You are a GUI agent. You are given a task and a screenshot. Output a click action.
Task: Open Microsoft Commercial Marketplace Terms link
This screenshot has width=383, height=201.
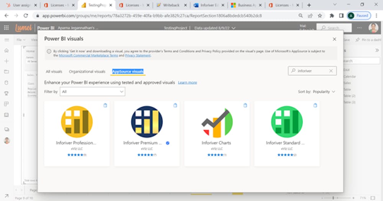click(88, 56)
